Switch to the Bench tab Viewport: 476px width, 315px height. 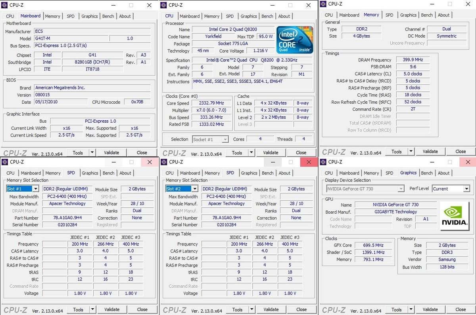pyautogui.click(x=267, y=16)
